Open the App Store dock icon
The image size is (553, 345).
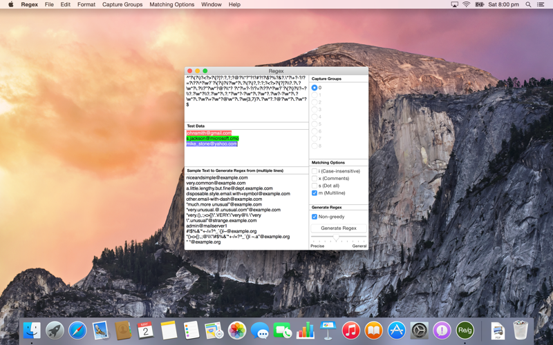(x=396, y=331)
